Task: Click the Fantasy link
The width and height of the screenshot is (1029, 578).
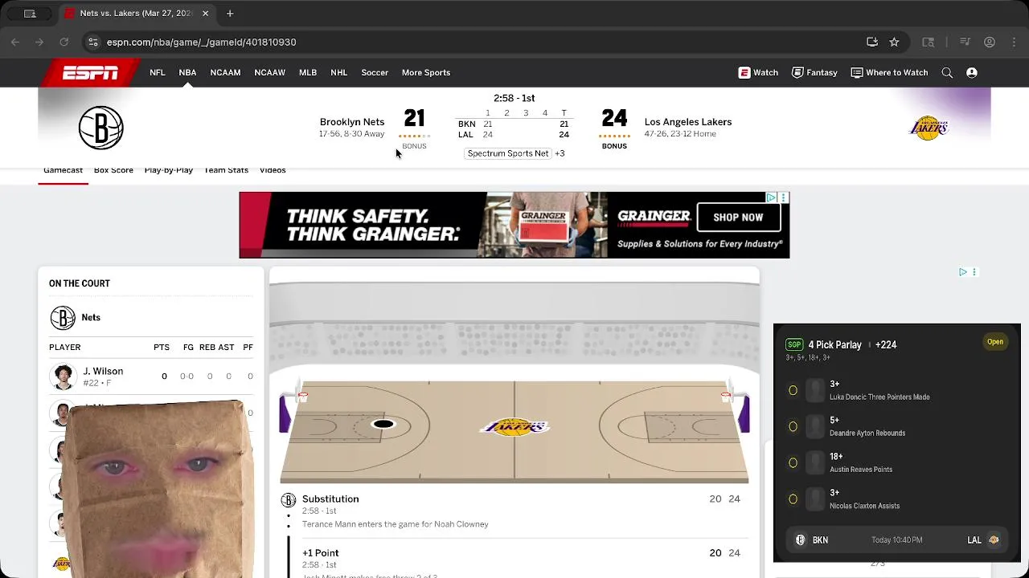Action: click(x=814, y=72)
